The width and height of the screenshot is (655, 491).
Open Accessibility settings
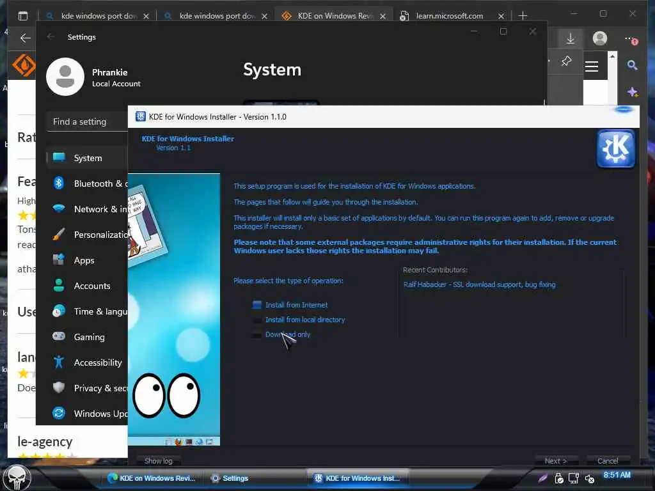tap(87, 362)
